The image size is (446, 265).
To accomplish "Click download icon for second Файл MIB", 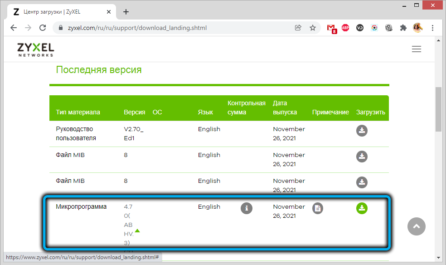I will [x=362, y=182].
